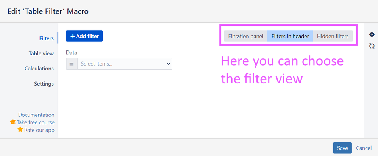
Task: Click the equals operator icon
Action: (72, 64)
